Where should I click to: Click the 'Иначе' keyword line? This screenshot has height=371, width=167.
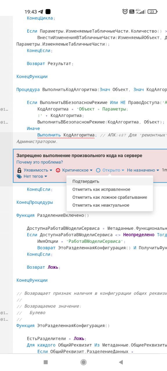point(33,128)
